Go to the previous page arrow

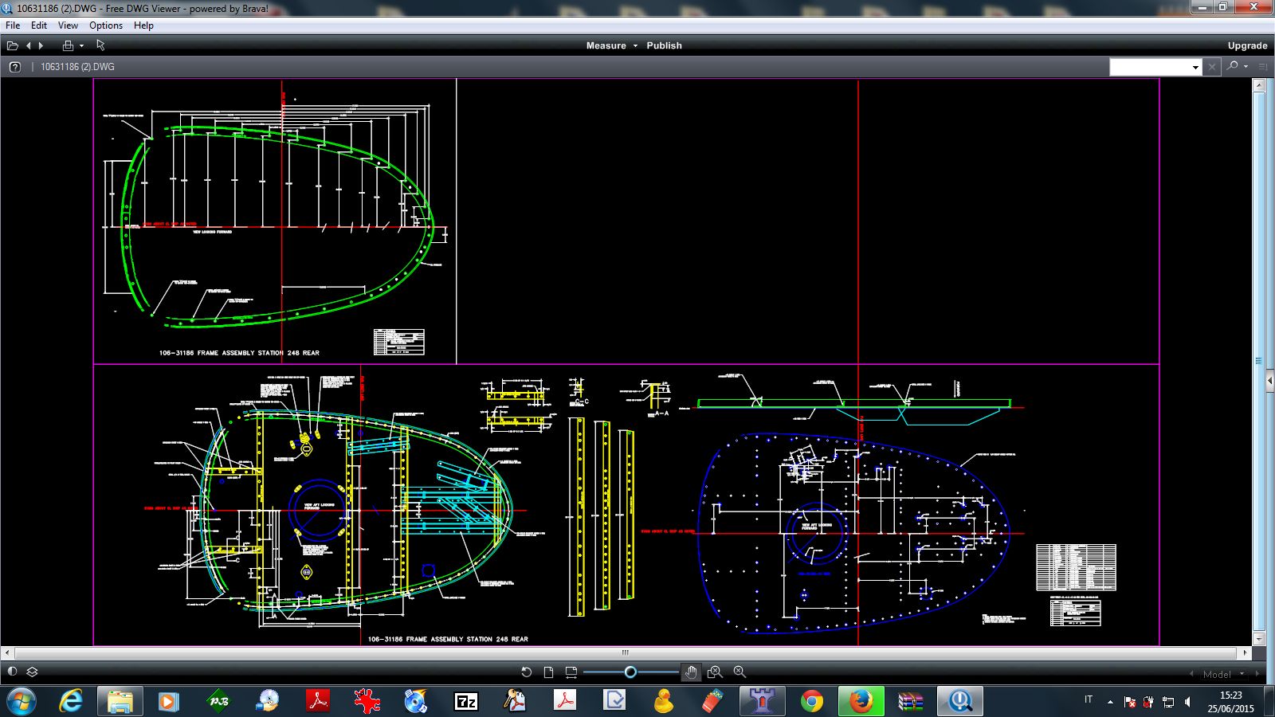(29, 45)
